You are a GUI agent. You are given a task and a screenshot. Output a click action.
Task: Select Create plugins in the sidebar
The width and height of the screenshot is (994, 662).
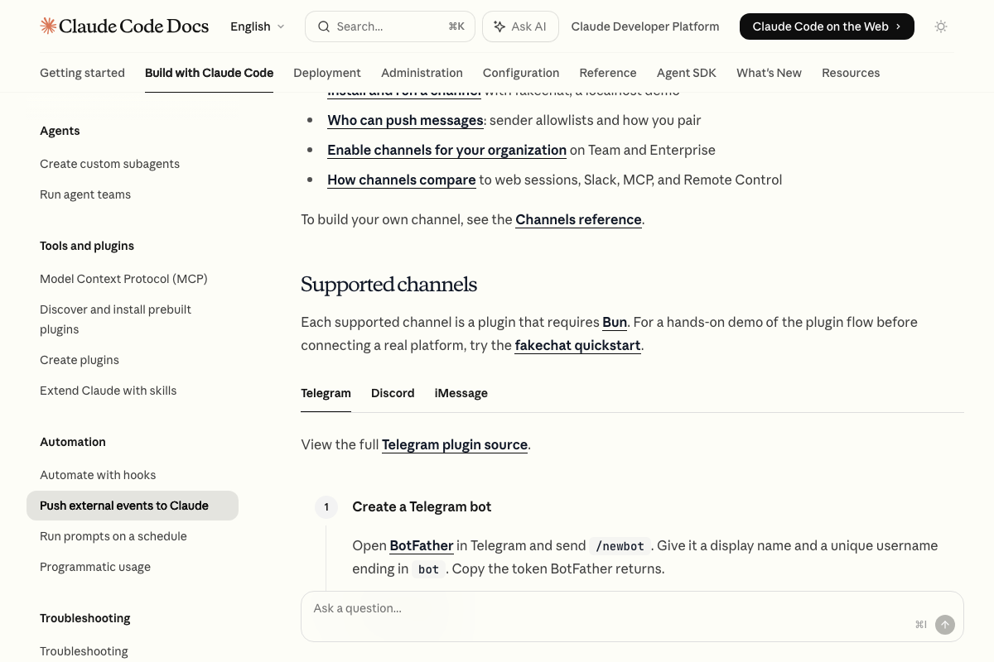point(79,360)
